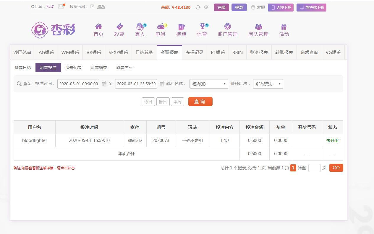The image size is (374, 234).
Task: Open 活动 gift box icon
Action: click(x=284, y=27)
